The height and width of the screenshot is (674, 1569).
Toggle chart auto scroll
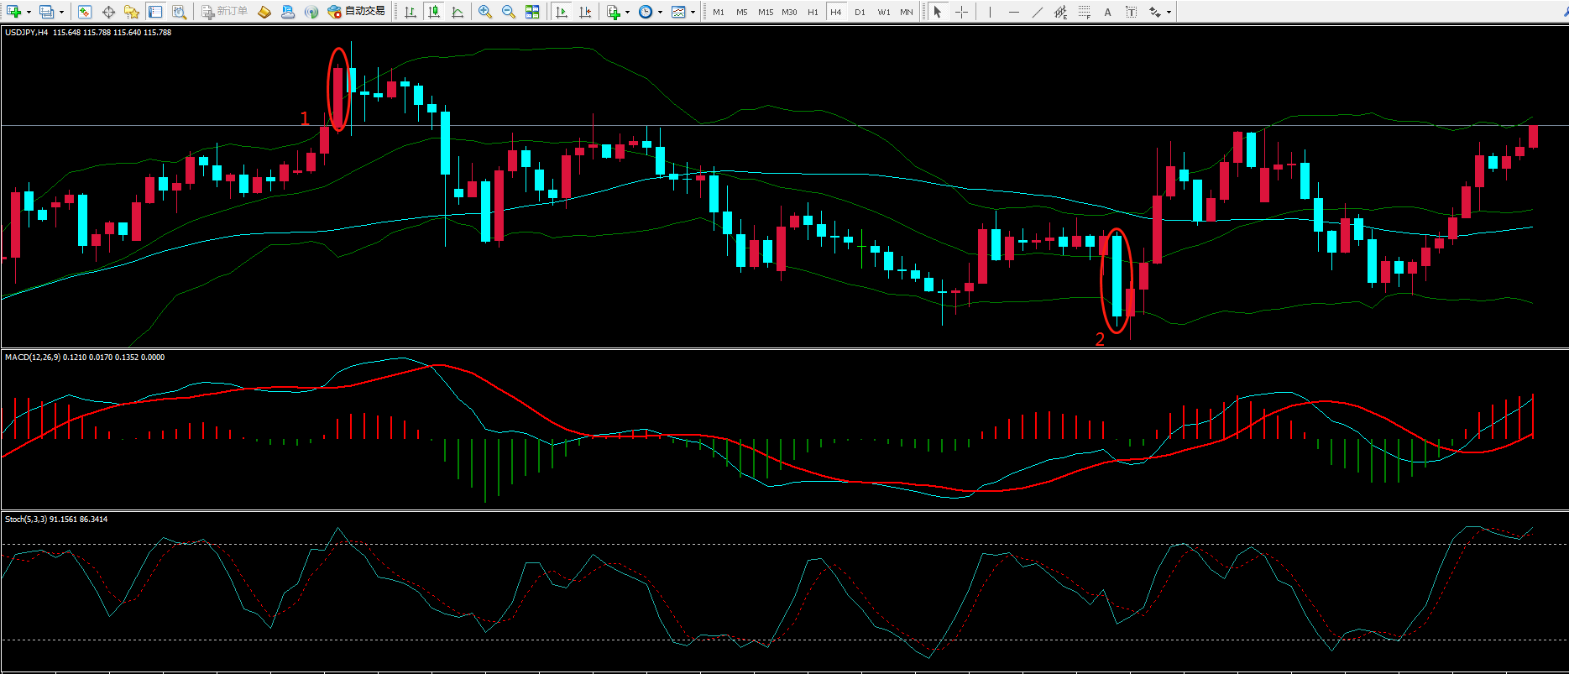[x=562, y=12]
